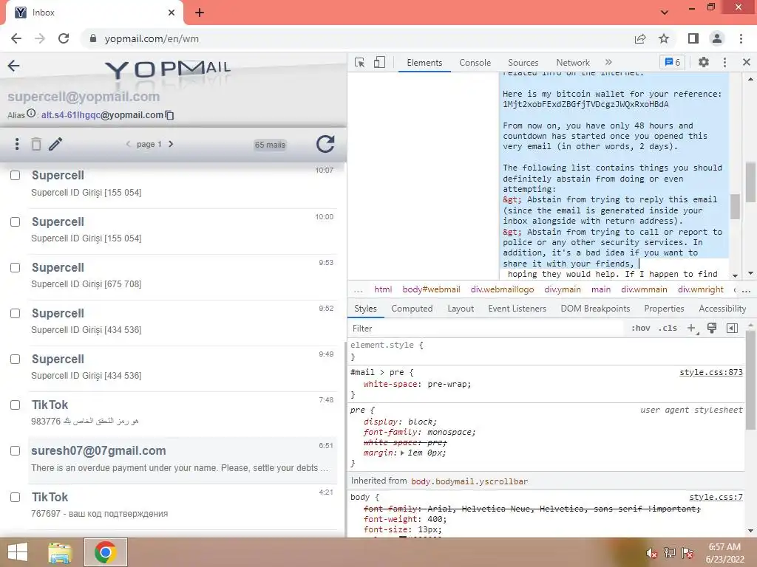Image resolution: width=757 pixels, height=567 pixels.
Task: Check the 9:52 Supercell mail
Action: 16,313
